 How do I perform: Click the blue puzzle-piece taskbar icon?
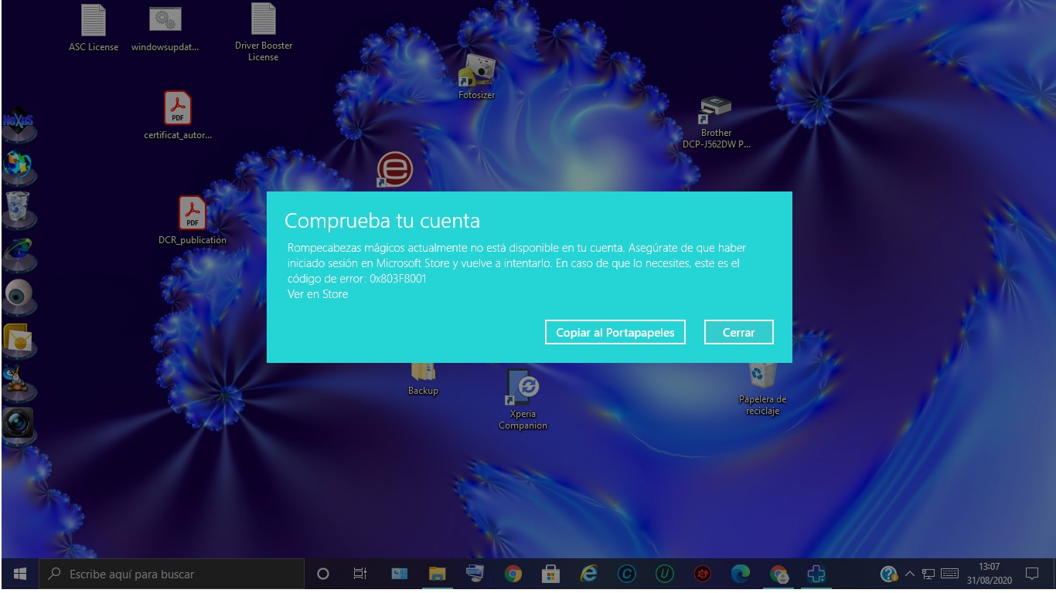point(816,574)
